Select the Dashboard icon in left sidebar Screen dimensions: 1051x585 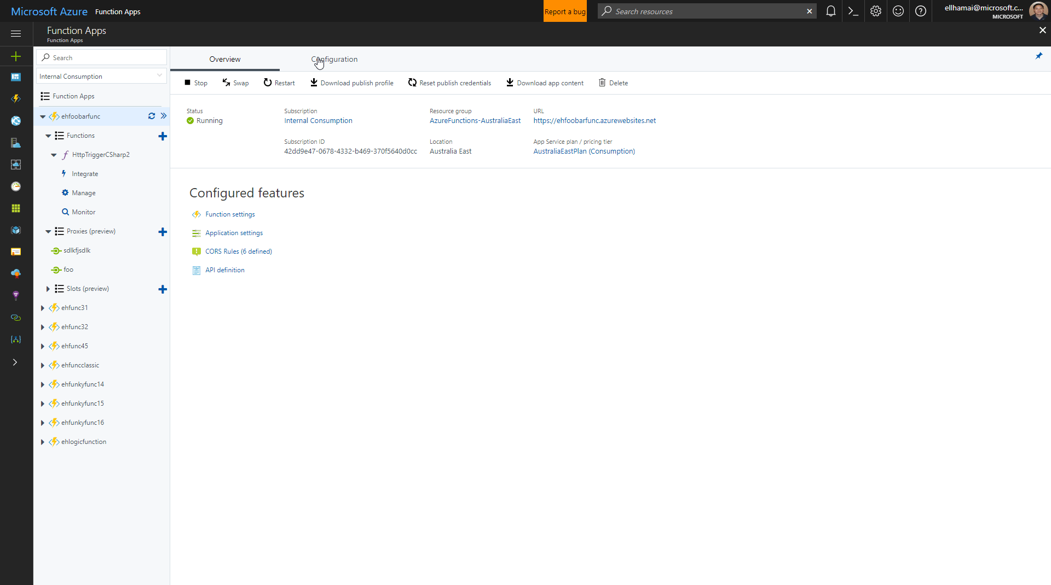(x=16, y=77)
